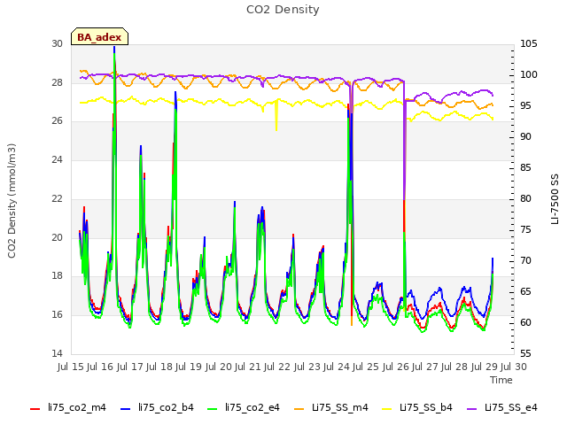
Task: Click the Jul 23 tick label
Action: point(307,367)
